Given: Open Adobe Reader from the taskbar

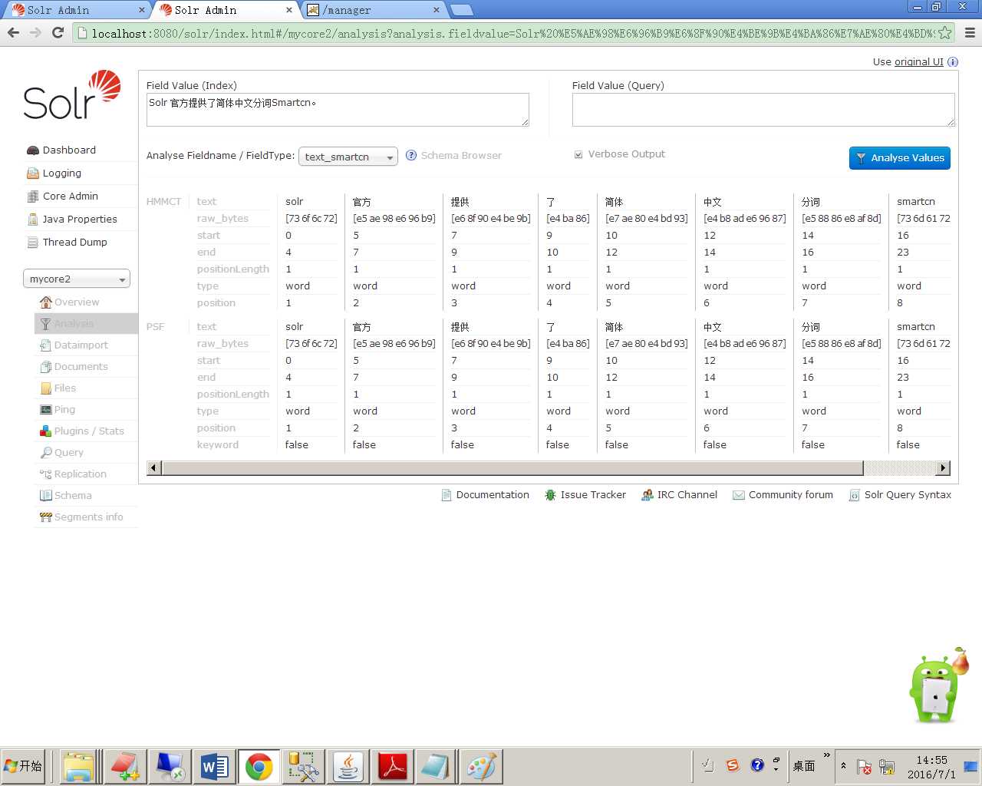Looking at the screenshot, I should [x=392, y=767].
